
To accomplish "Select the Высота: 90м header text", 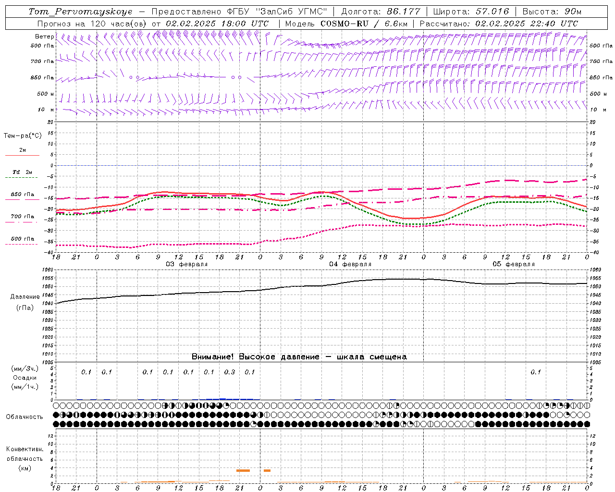I will click(552, 12).
